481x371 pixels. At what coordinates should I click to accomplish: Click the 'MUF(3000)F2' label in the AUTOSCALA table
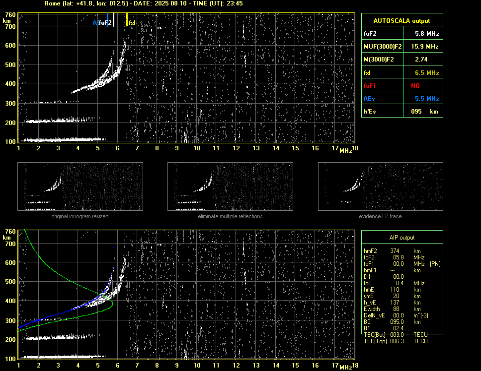point(383,47)
